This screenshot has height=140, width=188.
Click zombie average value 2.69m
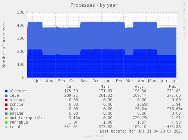click(x=143, y=104)
